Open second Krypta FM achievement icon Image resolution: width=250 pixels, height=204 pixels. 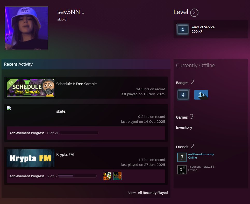tap(117, 176)
